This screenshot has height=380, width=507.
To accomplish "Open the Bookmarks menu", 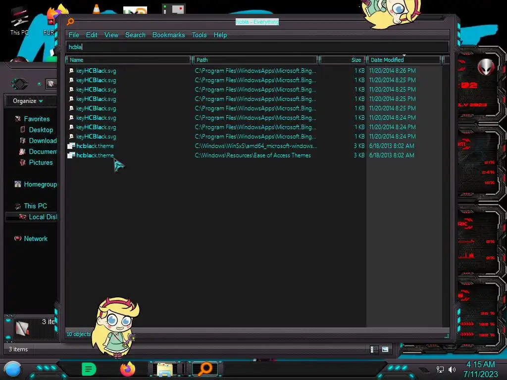I will click(x=168, y=35).
